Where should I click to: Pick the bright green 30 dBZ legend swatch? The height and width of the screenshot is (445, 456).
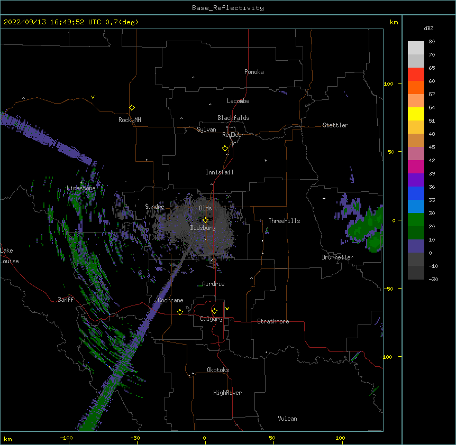(x=416, y=220)
